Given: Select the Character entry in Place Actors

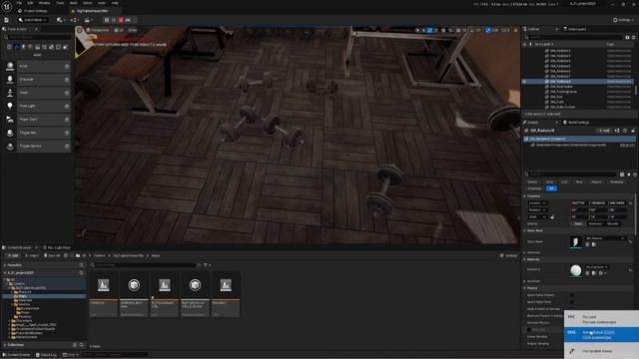Looking at the screenshot, I should click(x=37, y=80).
